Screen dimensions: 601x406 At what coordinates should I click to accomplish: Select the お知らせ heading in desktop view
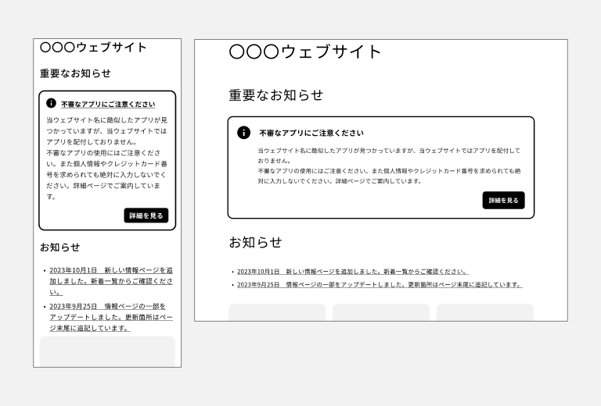[255, 243]
